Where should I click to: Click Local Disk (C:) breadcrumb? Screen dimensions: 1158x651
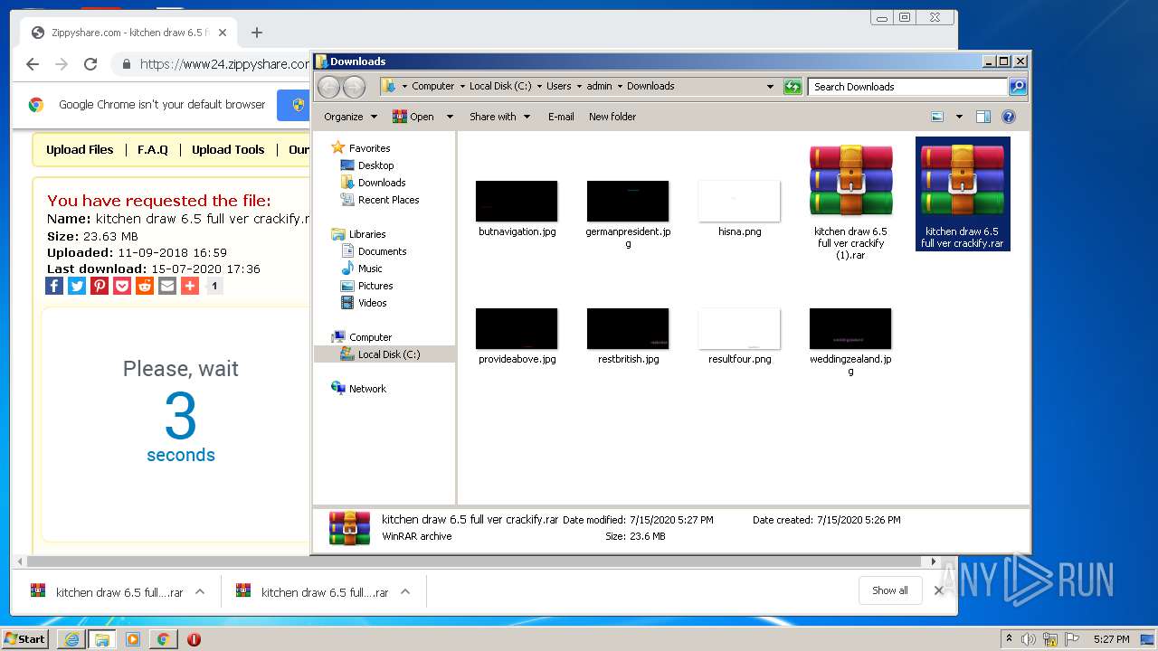pos(500,86)
